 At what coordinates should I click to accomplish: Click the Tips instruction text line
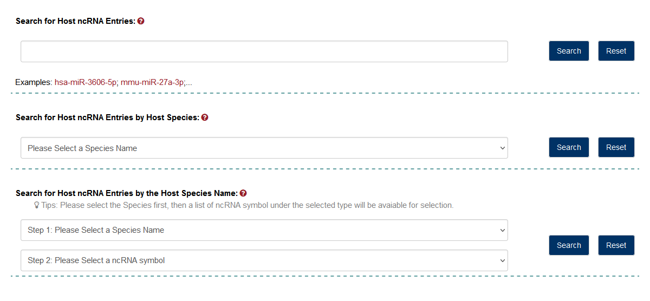tap(247, 206)
